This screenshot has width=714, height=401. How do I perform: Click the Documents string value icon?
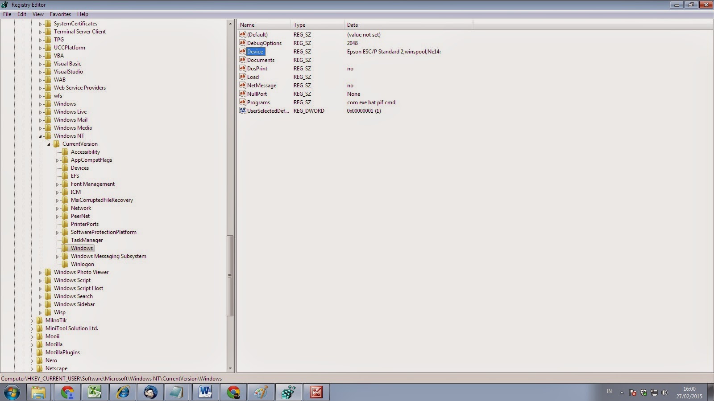pyautogui.click(x=242, y=60)
